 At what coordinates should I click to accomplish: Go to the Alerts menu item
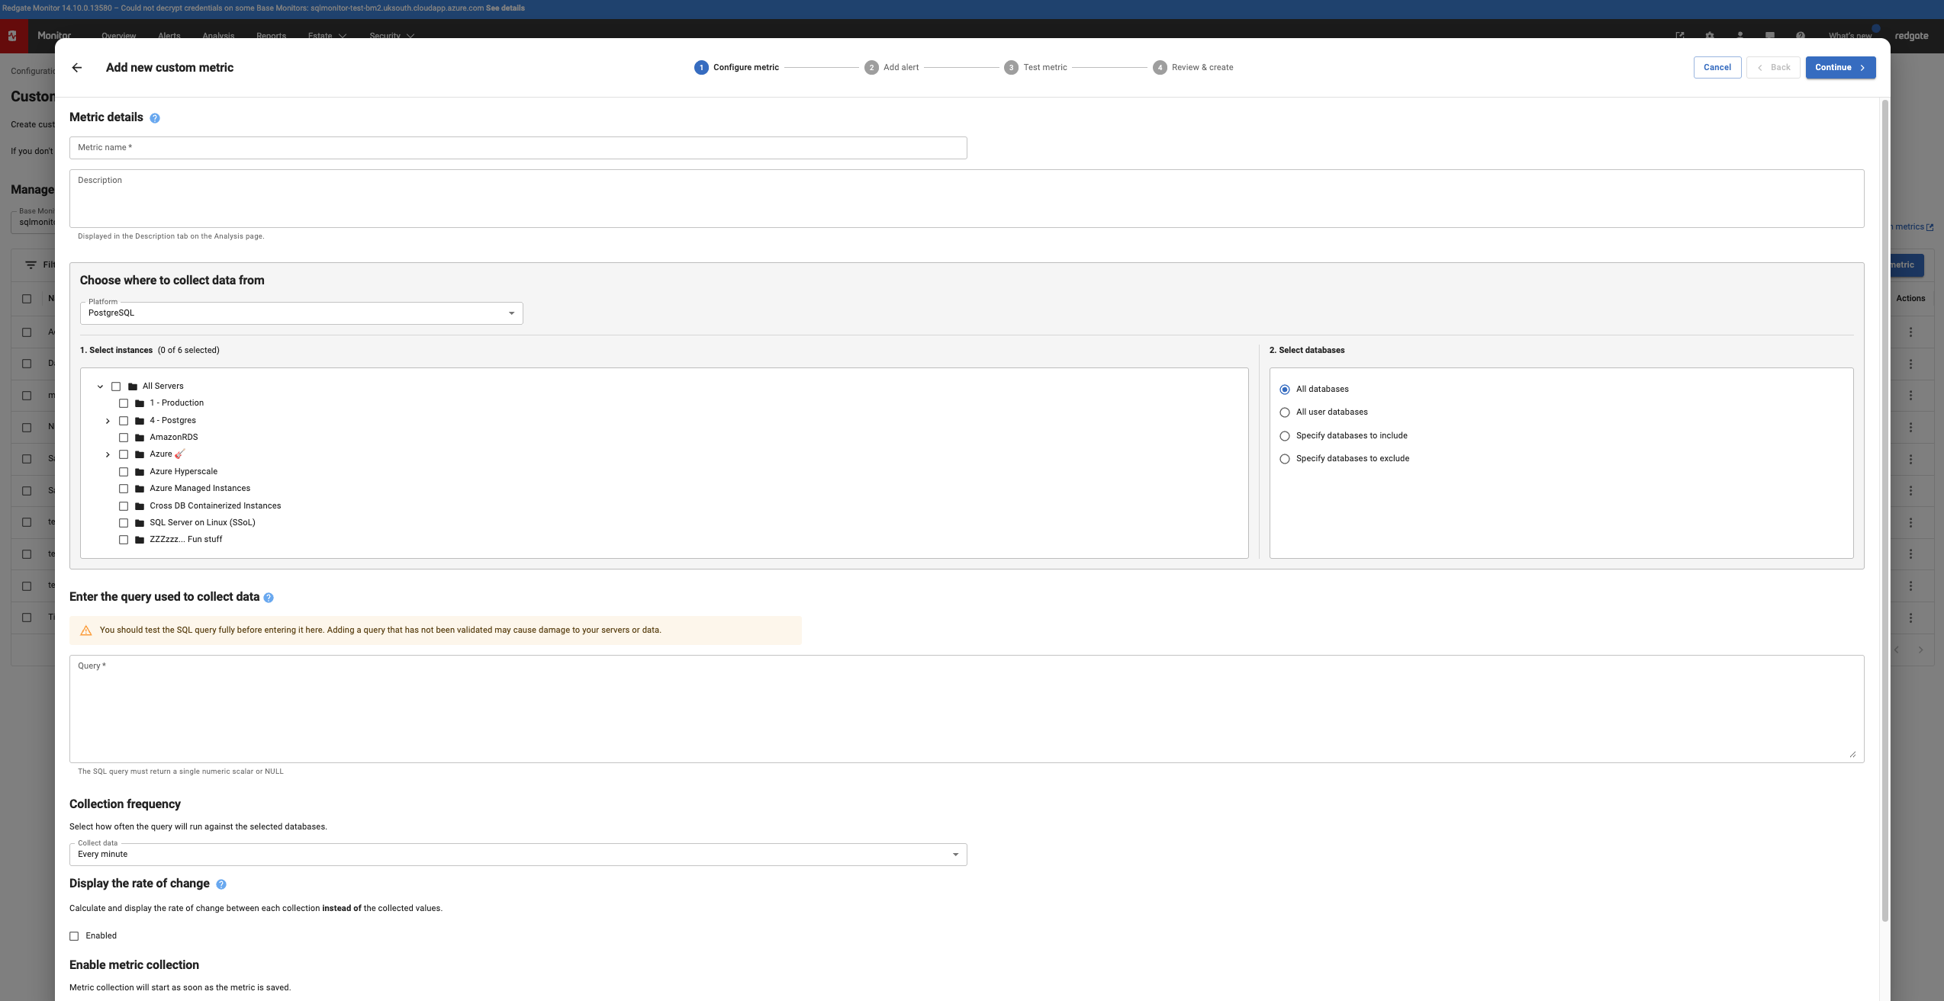coord(169,36)
